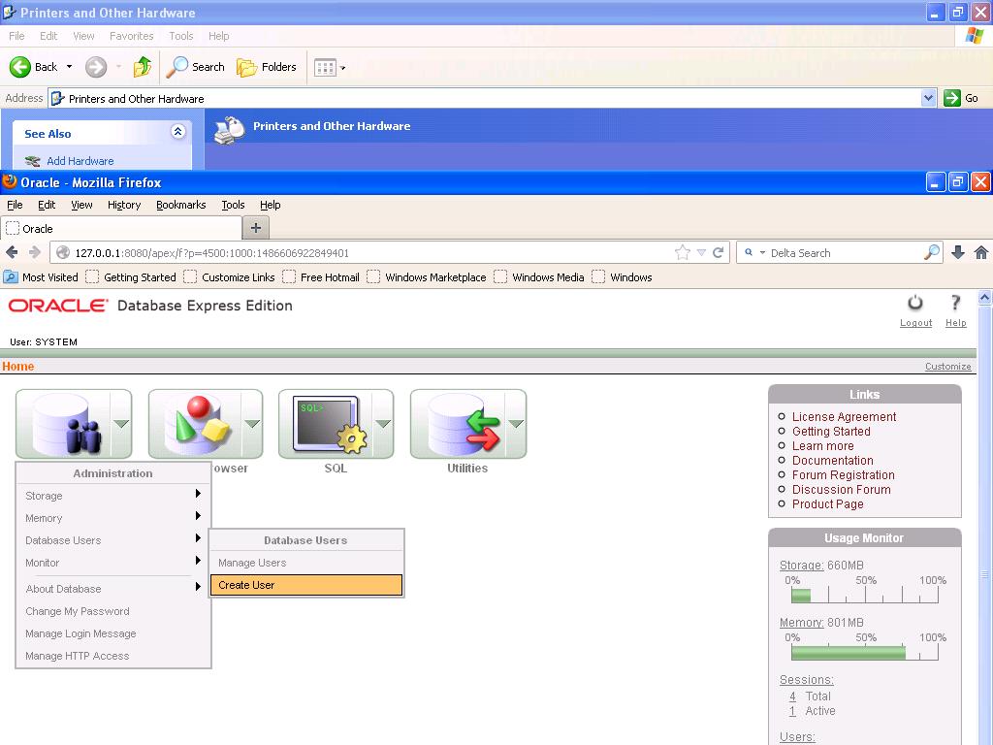Open Firefox downloads arrow icon
Viewport: 993px width, 745px height.
[x=957, y=253]
